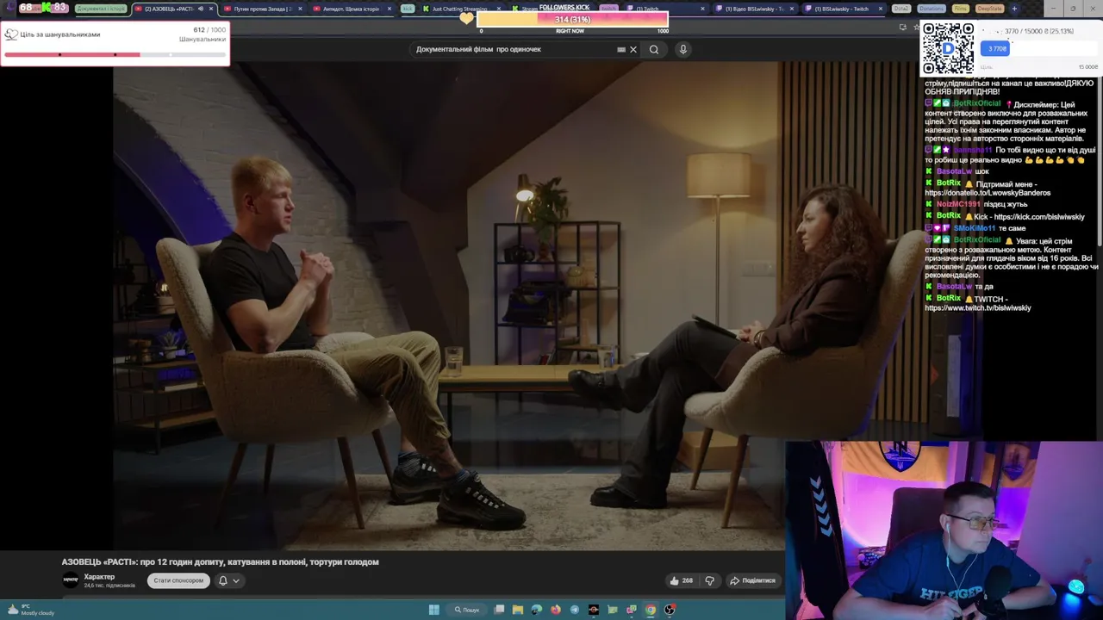The height and width of the screenshot is (620, 1103).
Task: Open the donatello.to/LwowskyBanderos link in chat
Action: [988, 193]
